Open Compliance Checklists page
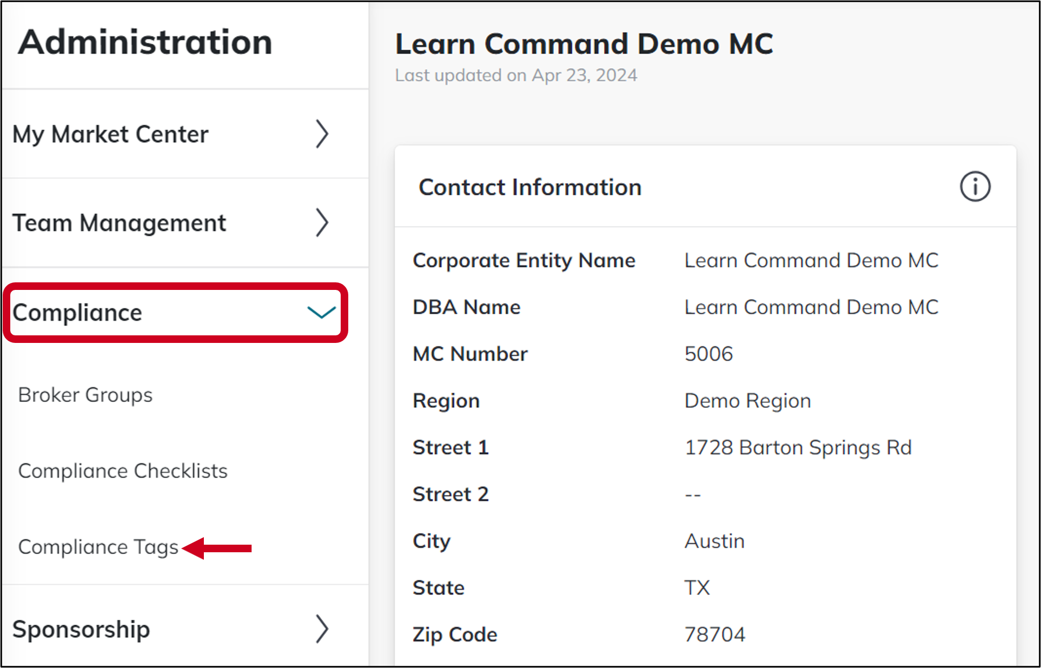This screenshot has width=1041, height=668. click(x=123, y=471)
